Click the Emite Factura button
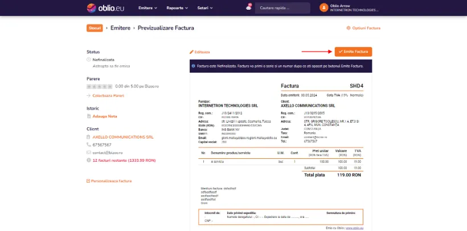 pos(353,52)
